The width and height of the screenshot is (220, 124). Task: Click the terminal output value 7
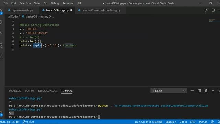[10, 102]
